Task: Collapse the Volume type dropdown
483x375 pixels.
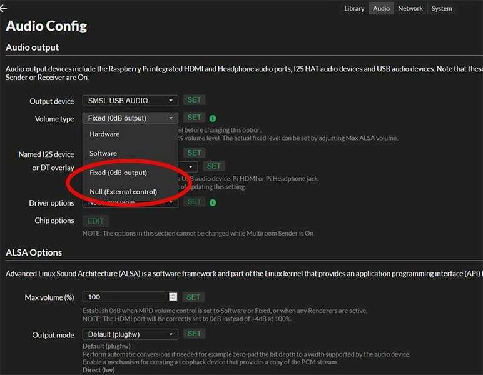Action: pyautogui.click(x=130, y=118)
